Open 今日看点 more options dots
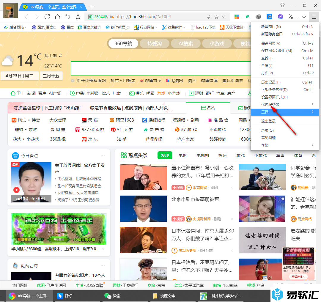The width and height of the screenshot is (321, 302). (103, 156)
